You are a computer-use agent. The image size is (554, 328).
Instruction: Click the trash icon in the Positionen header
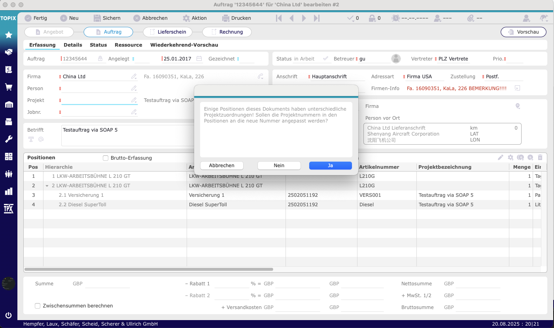pos(540,158)
